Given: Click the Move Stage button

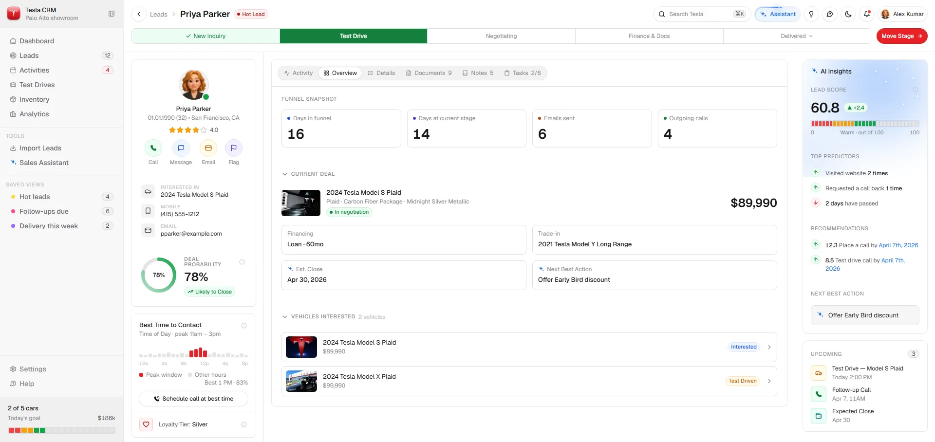Looking at the screenshot, I should point(902,36).
